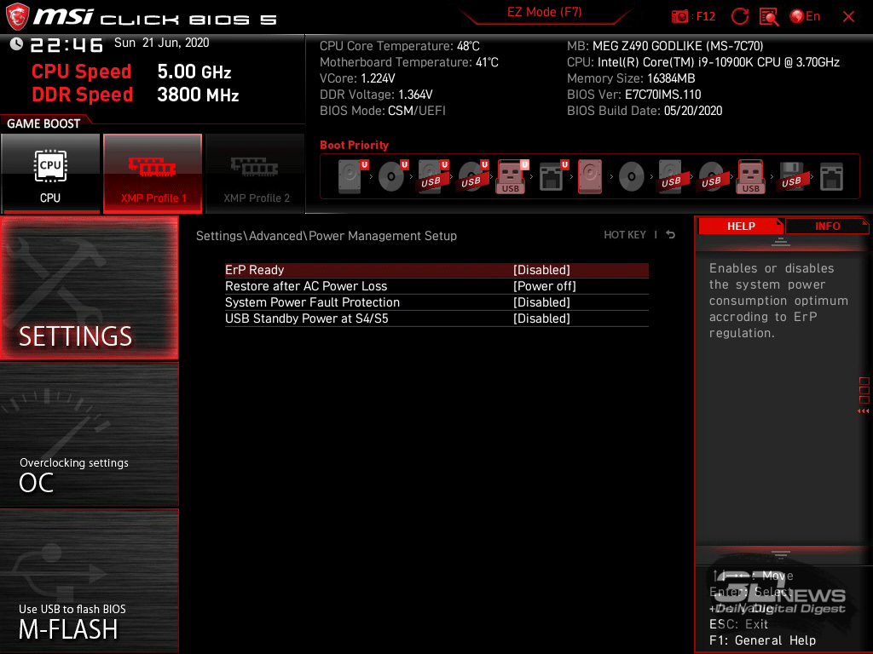
Task: Click the GAME BOOST label
Action: [43, 123]
